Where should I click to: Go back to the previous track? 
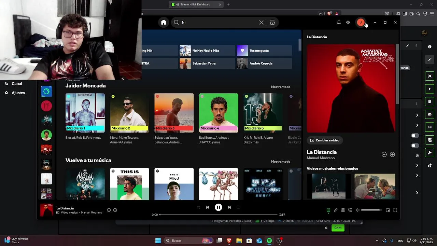(207, 207)
